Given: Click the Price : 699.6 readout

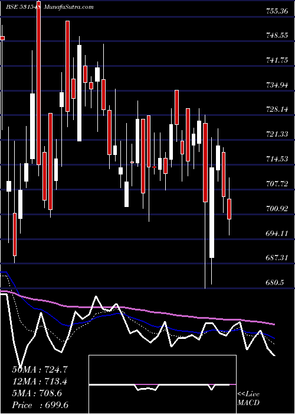Looking at the screenshot, I should point(40,405).
